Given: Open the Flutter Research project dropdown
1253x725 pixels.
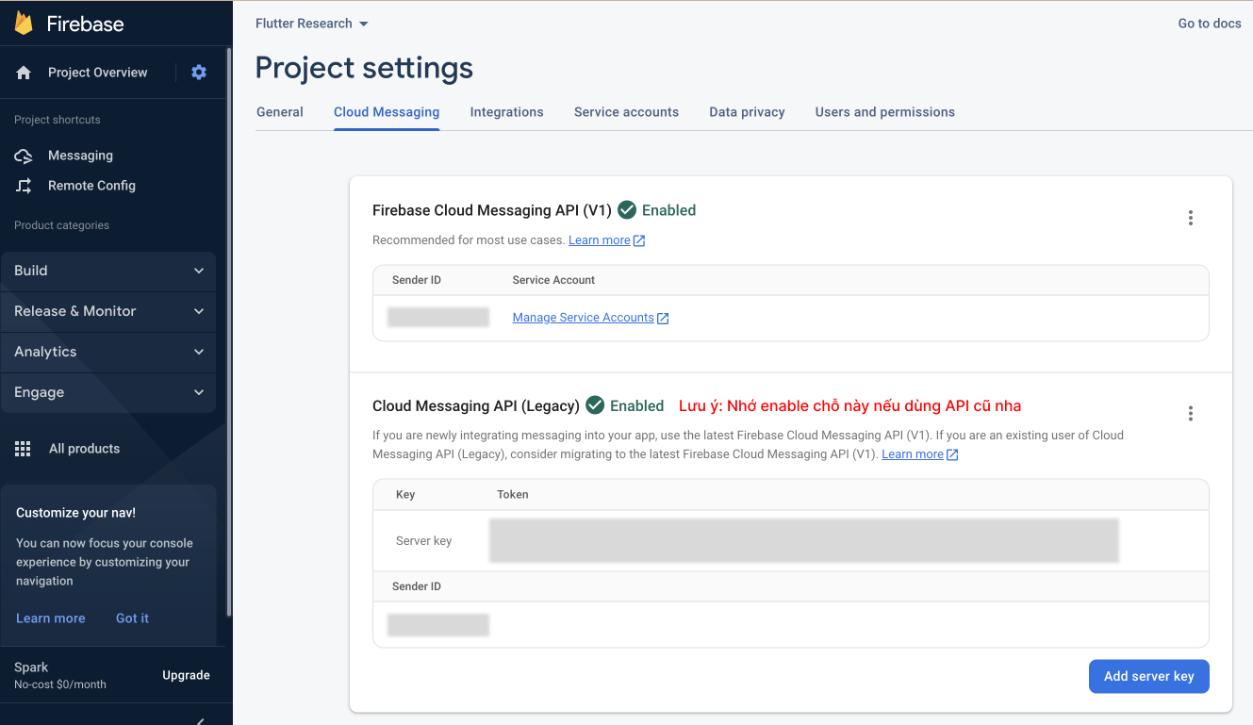Looking at the screenshot, I should click(312, 24).
